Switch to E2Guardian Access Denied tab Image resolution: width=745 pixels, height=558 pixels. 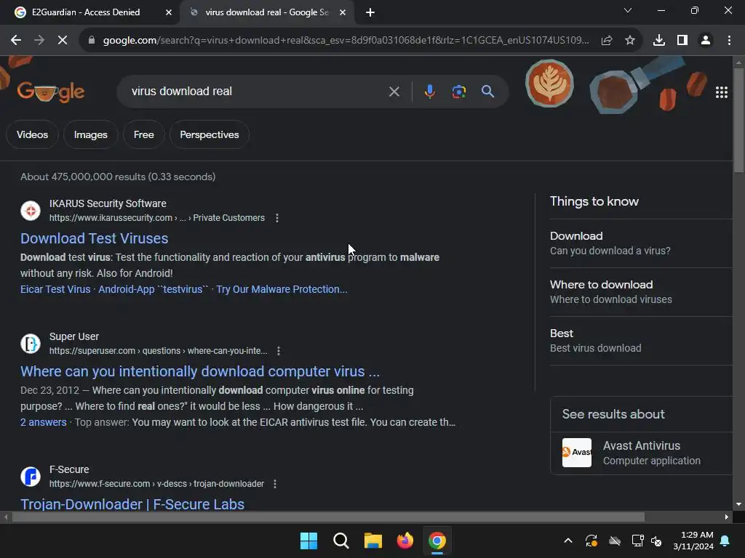click(x=86, y=12)
